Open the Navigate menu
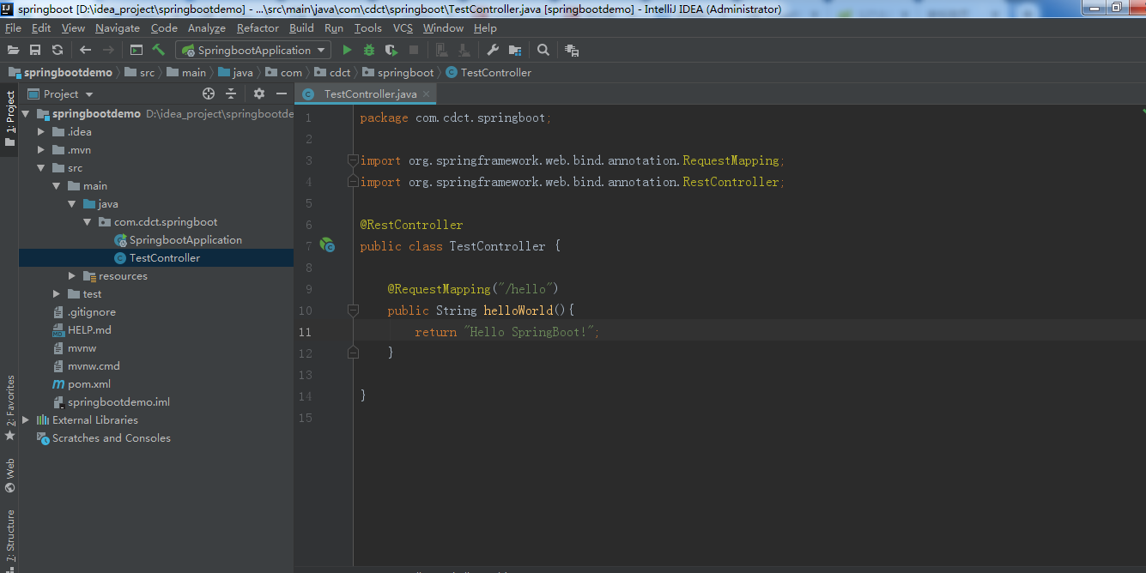 tap(118, 28)
